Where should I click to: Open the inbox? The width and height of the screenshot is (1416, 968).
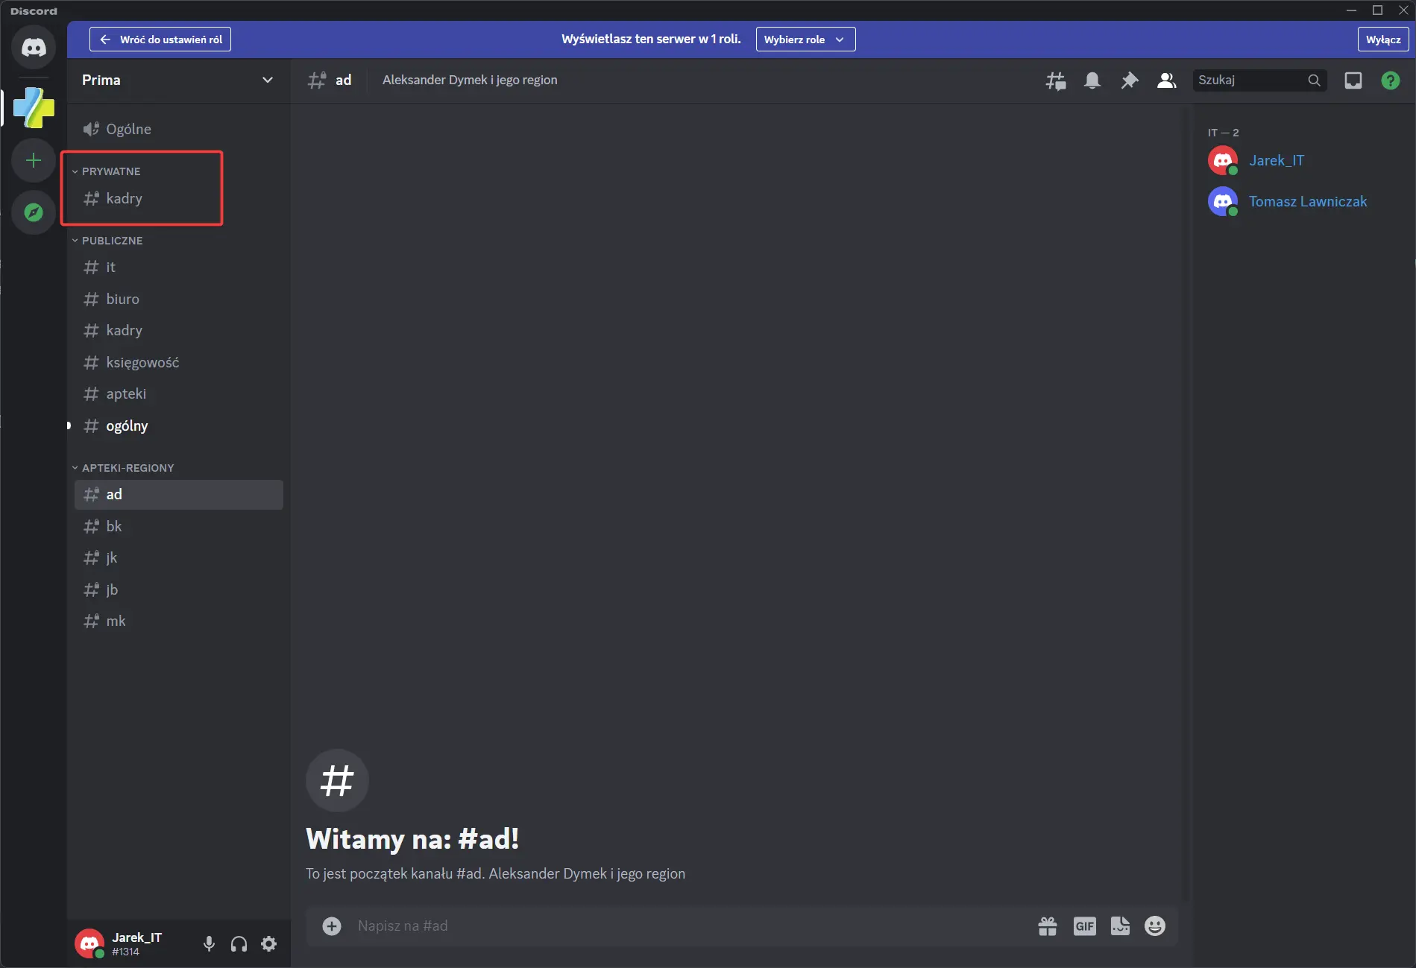click(x=1353, y=80)
